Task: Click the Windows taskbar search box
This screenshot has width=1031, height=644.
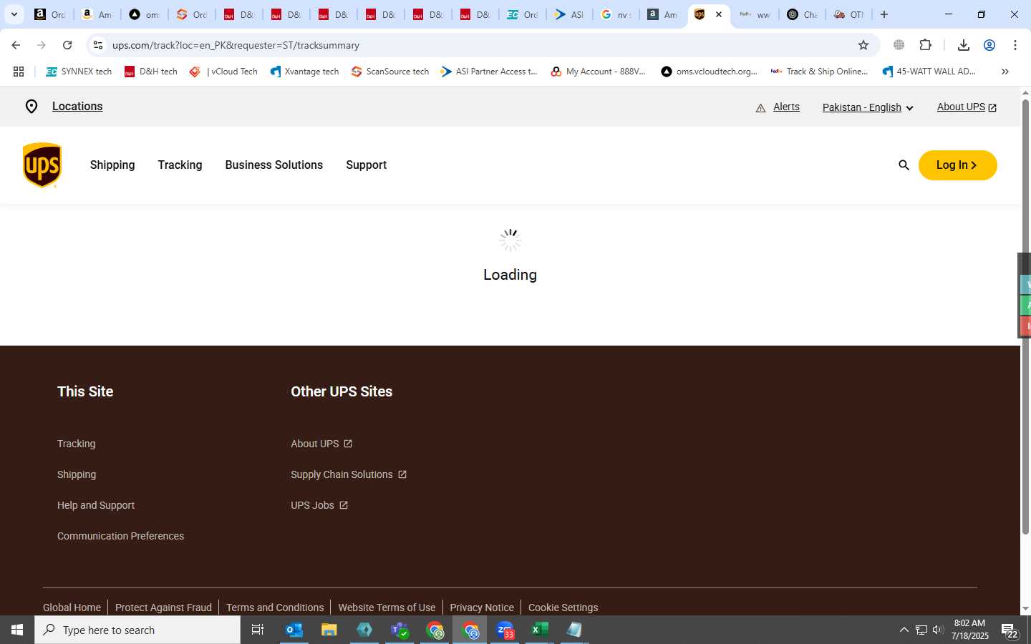Action: 137,630
